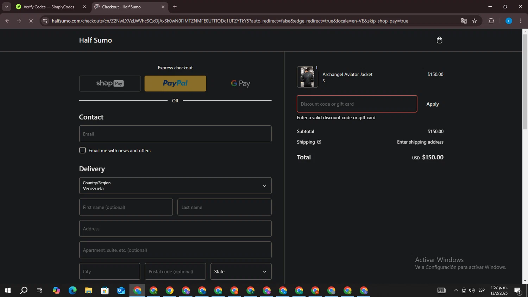Screen dimensions: 528x297
Task: Pay with Shop Pay express button
Action: (110, 83)
